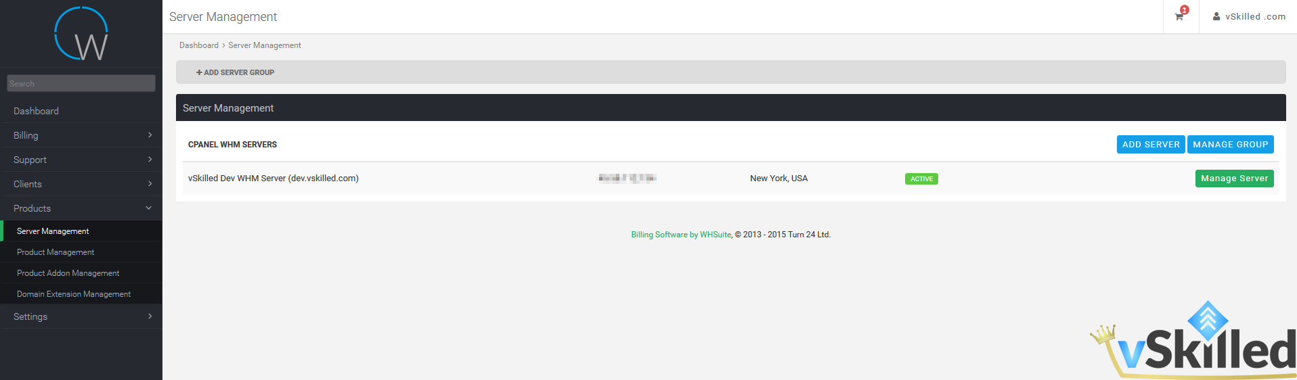Select Product Management submenu item
The width and height of the screenshot is (1297, 380).
click(x=81, y=252)
